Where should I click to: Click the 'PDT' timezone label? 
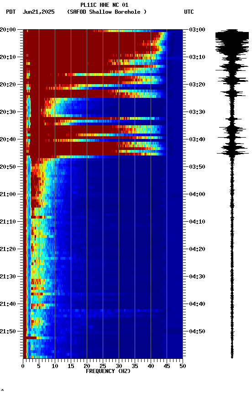point(11,12)
